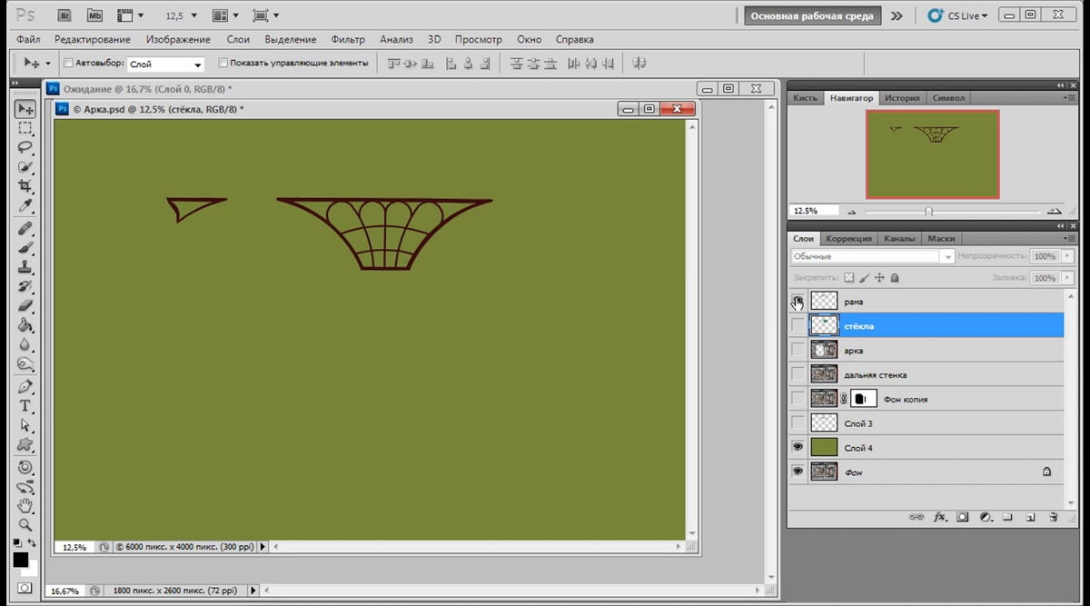Select the Clone Stamp tool

coord(25,267)
